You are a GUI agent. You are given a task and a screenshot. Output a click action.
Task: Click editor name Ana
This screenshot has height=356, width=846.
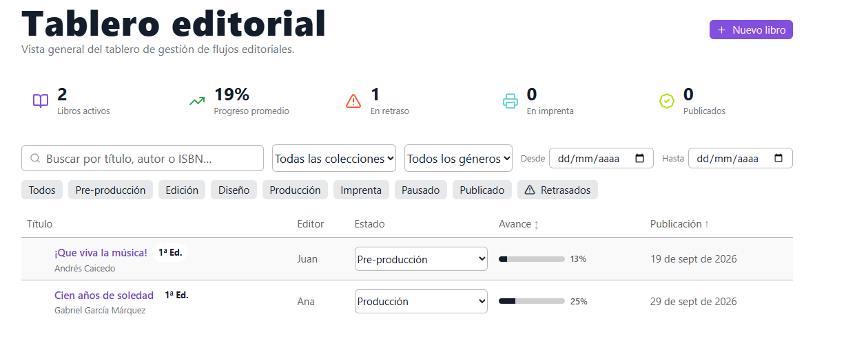click(306, 301)
